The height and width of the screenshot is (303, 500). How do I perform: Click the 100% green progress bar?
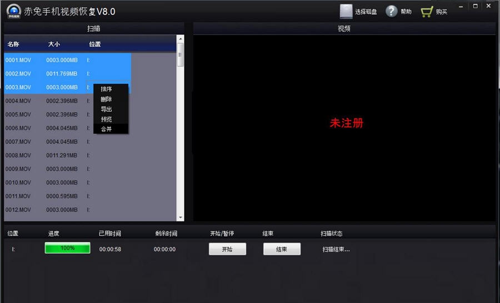(68, 248)
